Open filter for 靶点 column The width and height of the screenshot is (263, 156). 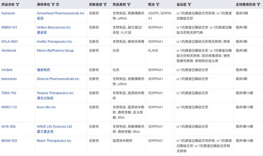[x=158, y=5]
